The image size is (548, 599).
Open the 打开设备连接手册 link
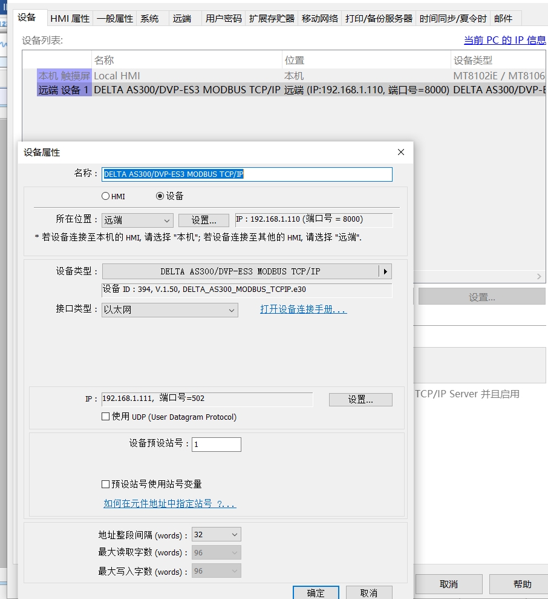pyautogui.click(x=303, y=309)
